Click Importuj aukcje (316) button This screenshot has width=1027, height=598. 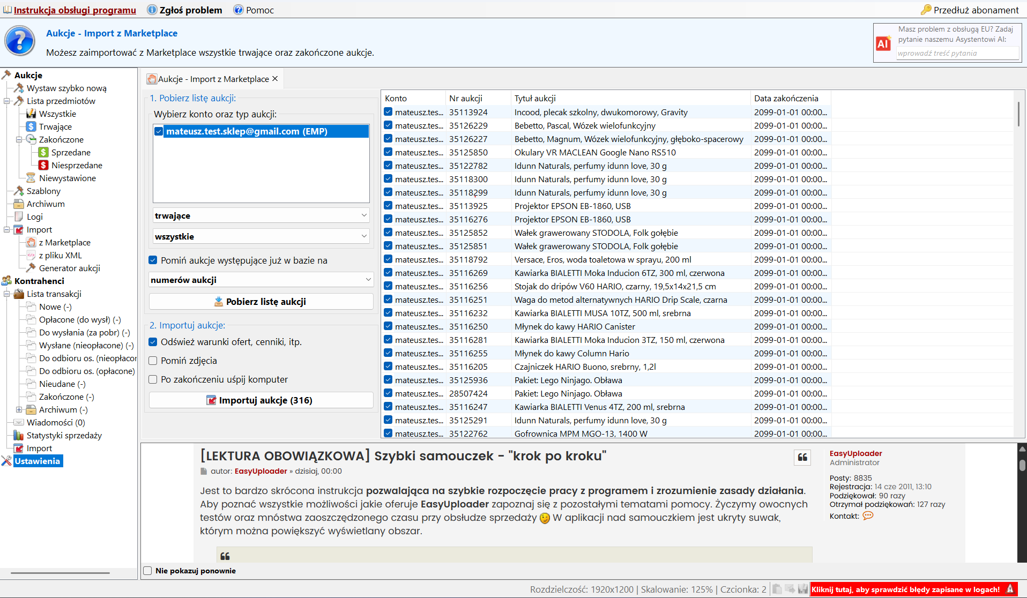point(261,400)
